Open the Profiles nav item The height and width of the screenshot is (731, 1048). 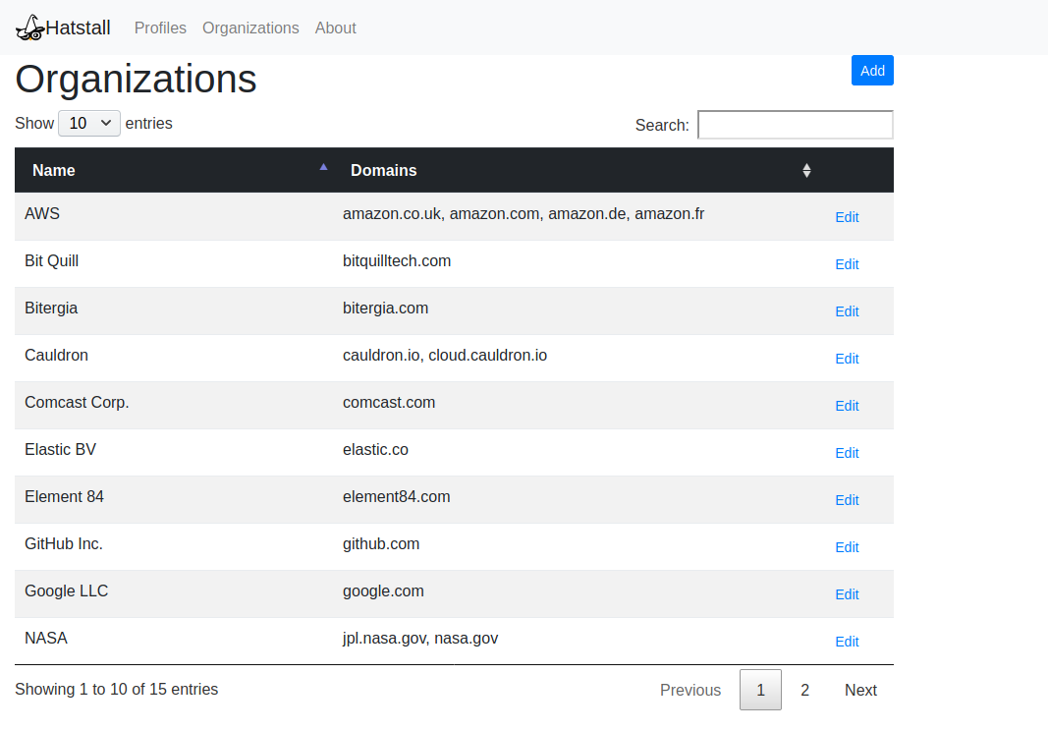click(160, 28)
